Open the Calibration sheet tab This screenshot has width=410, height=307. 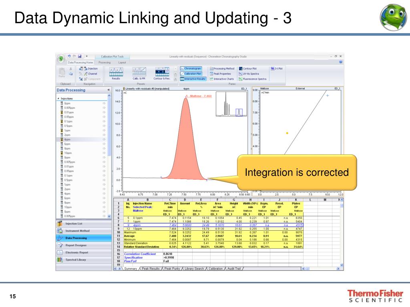click(x=215, y=269)
